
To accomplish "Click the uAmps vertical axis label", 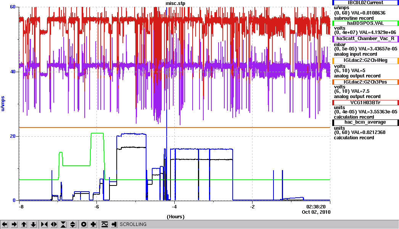I will (x=3, y=103).
